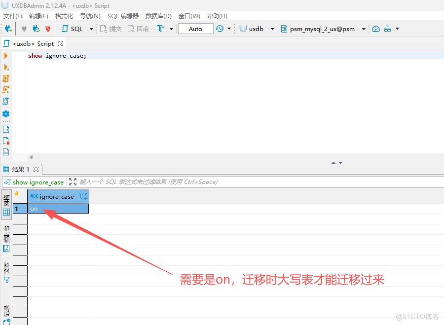444x325 pixels.
Task: Click the red disconnect plug icon
Action: (x=48, y=29)
